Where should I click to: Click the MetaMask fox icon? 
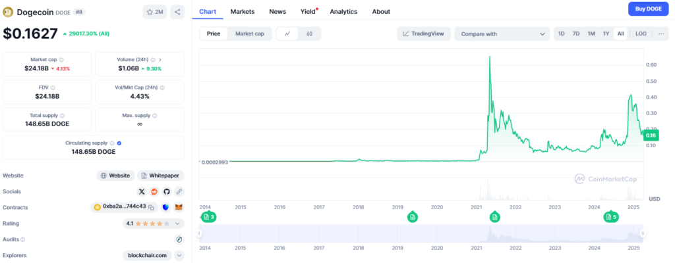(179, 207)
